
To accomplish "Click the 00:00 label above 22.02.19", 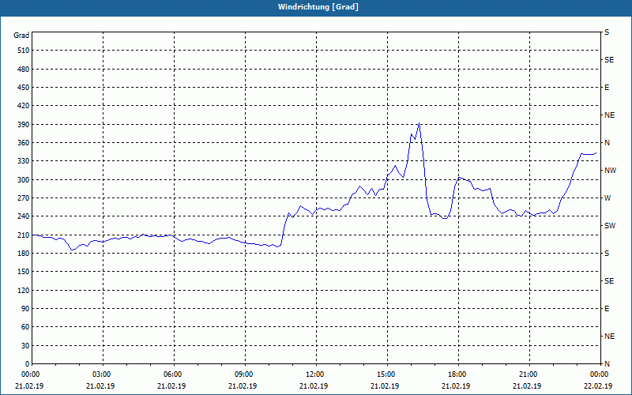I will tap(600, 374).
